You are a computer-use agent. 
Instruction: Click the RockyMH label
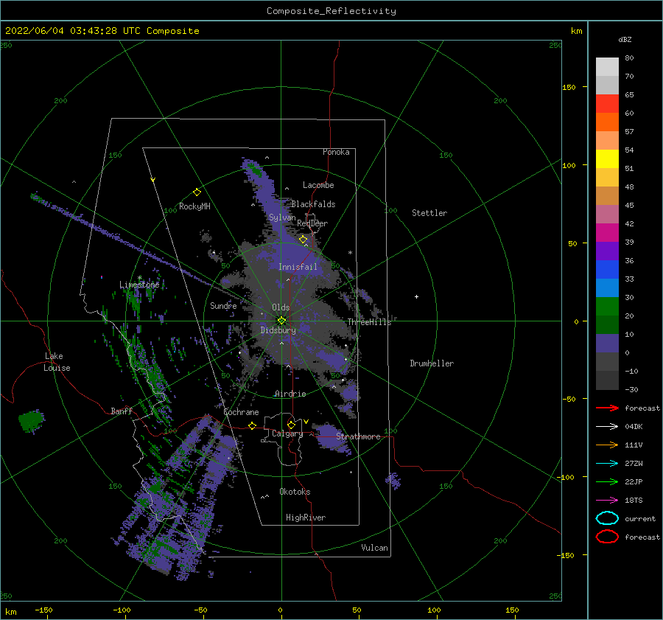(194, 206)
